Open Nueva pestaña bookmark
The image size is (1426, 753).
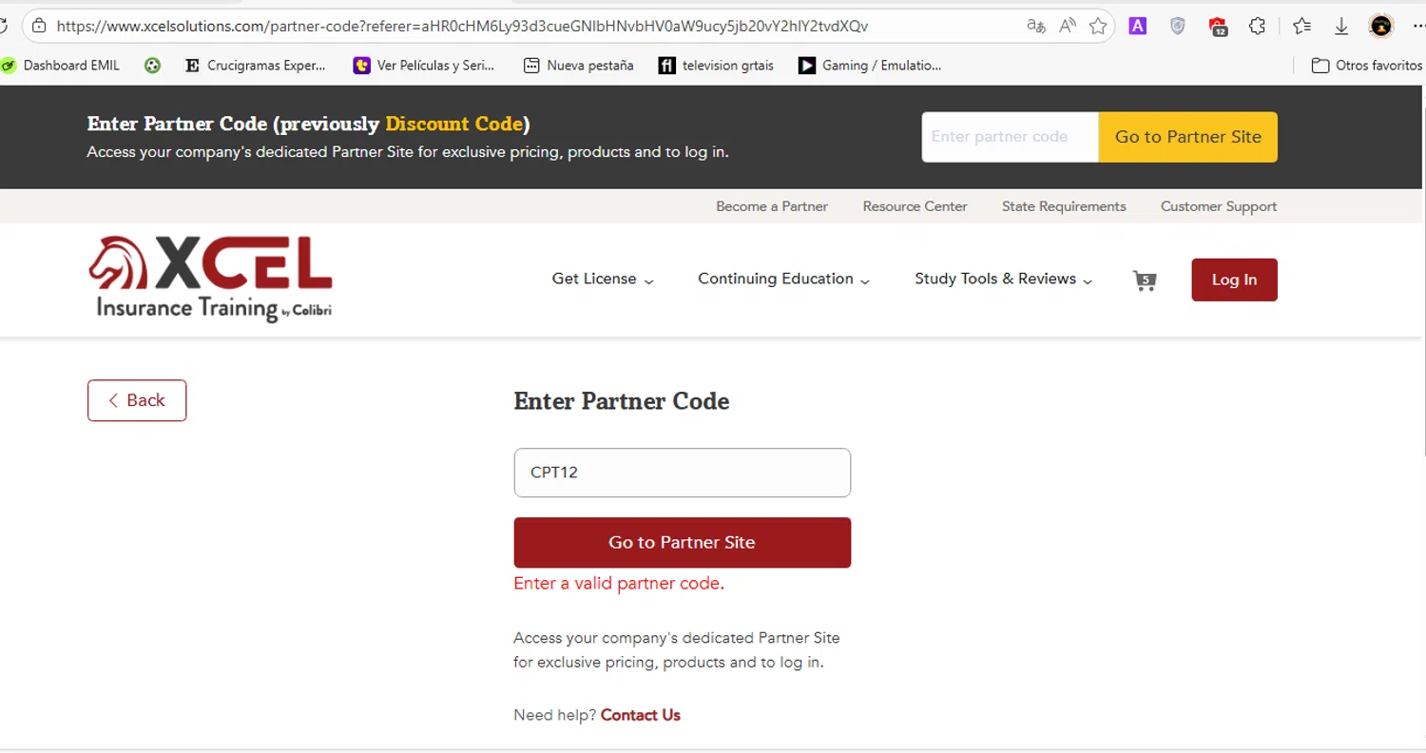coord(579,66)
